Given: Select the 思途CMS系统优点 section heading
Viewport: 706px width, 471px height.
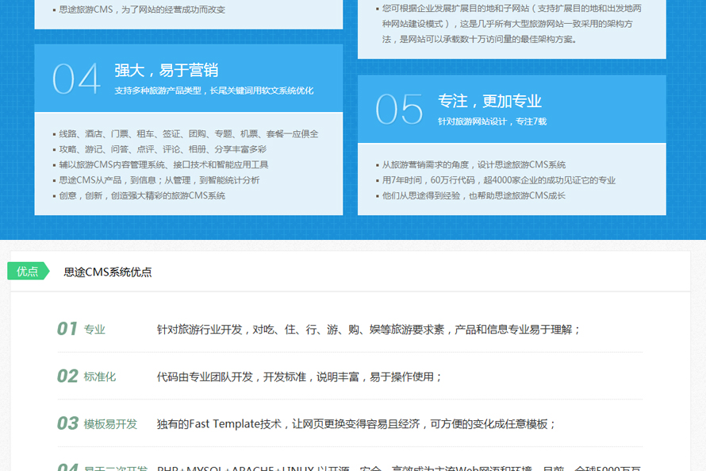Looking at the screenshot, I should [x=108, y=272].
